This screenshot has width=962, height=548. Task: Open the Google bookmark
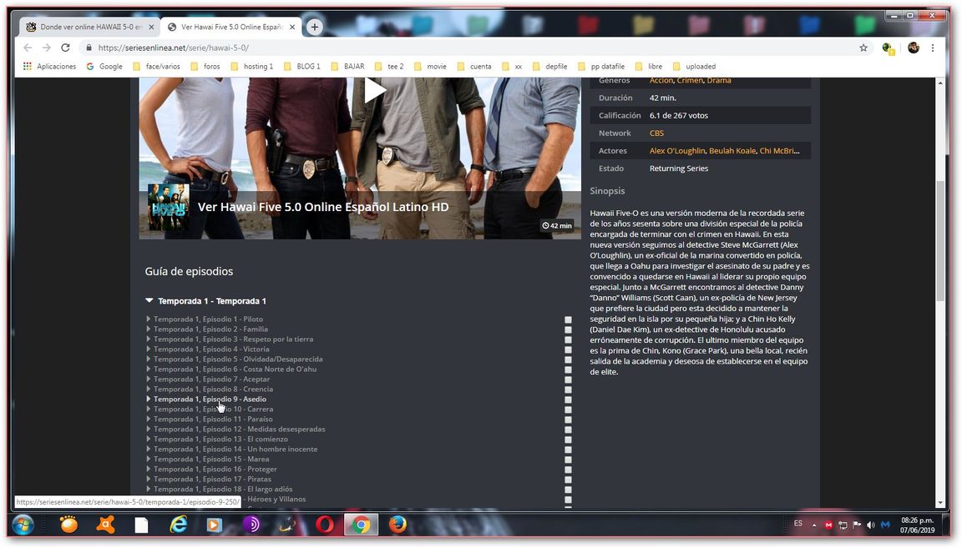(104, 66)
